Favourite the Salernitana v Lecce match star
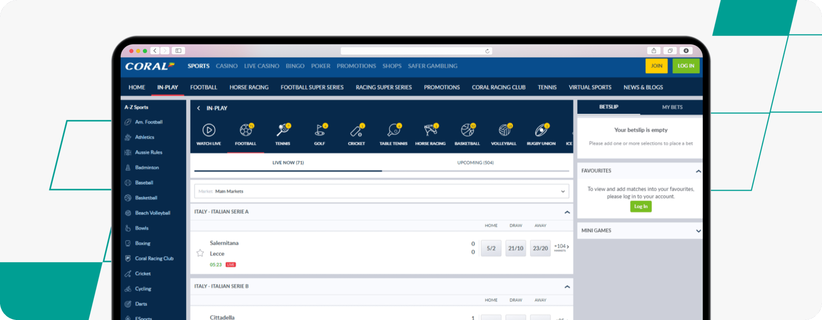This screenshot has width=822, height=320. tap(200, 253)
